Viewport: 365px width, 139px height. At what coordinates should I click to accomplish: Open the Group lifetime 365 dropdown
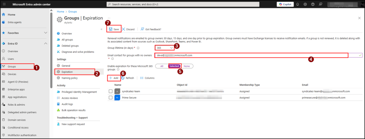tap(164, 48)
